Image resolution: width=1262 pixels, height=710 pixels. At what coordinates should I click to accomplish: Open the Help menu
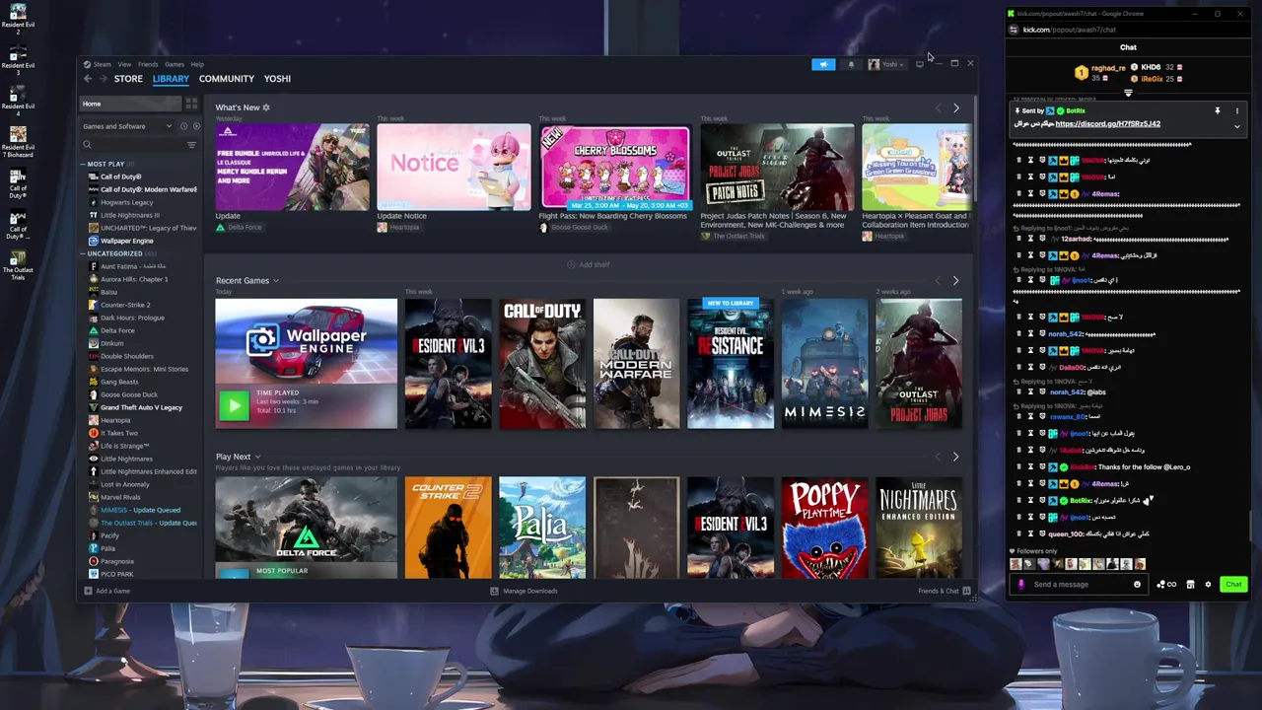pyautogui.click(x=197, y=64)
